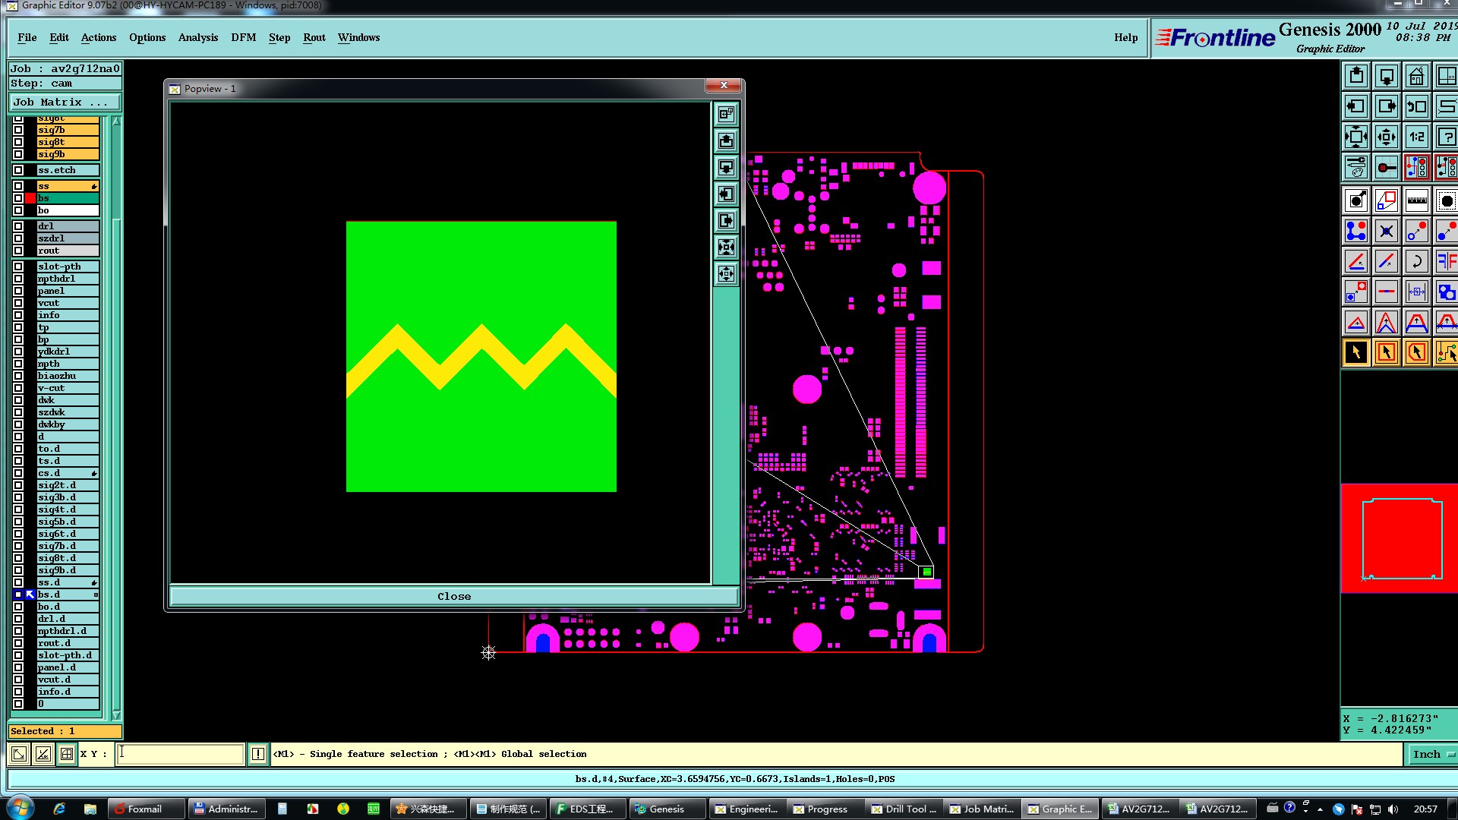Click the Close button in Popview

[453, 596]
